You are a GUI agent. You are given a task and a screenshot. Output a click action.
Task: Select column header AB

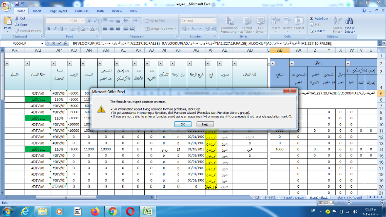(279, 51)
